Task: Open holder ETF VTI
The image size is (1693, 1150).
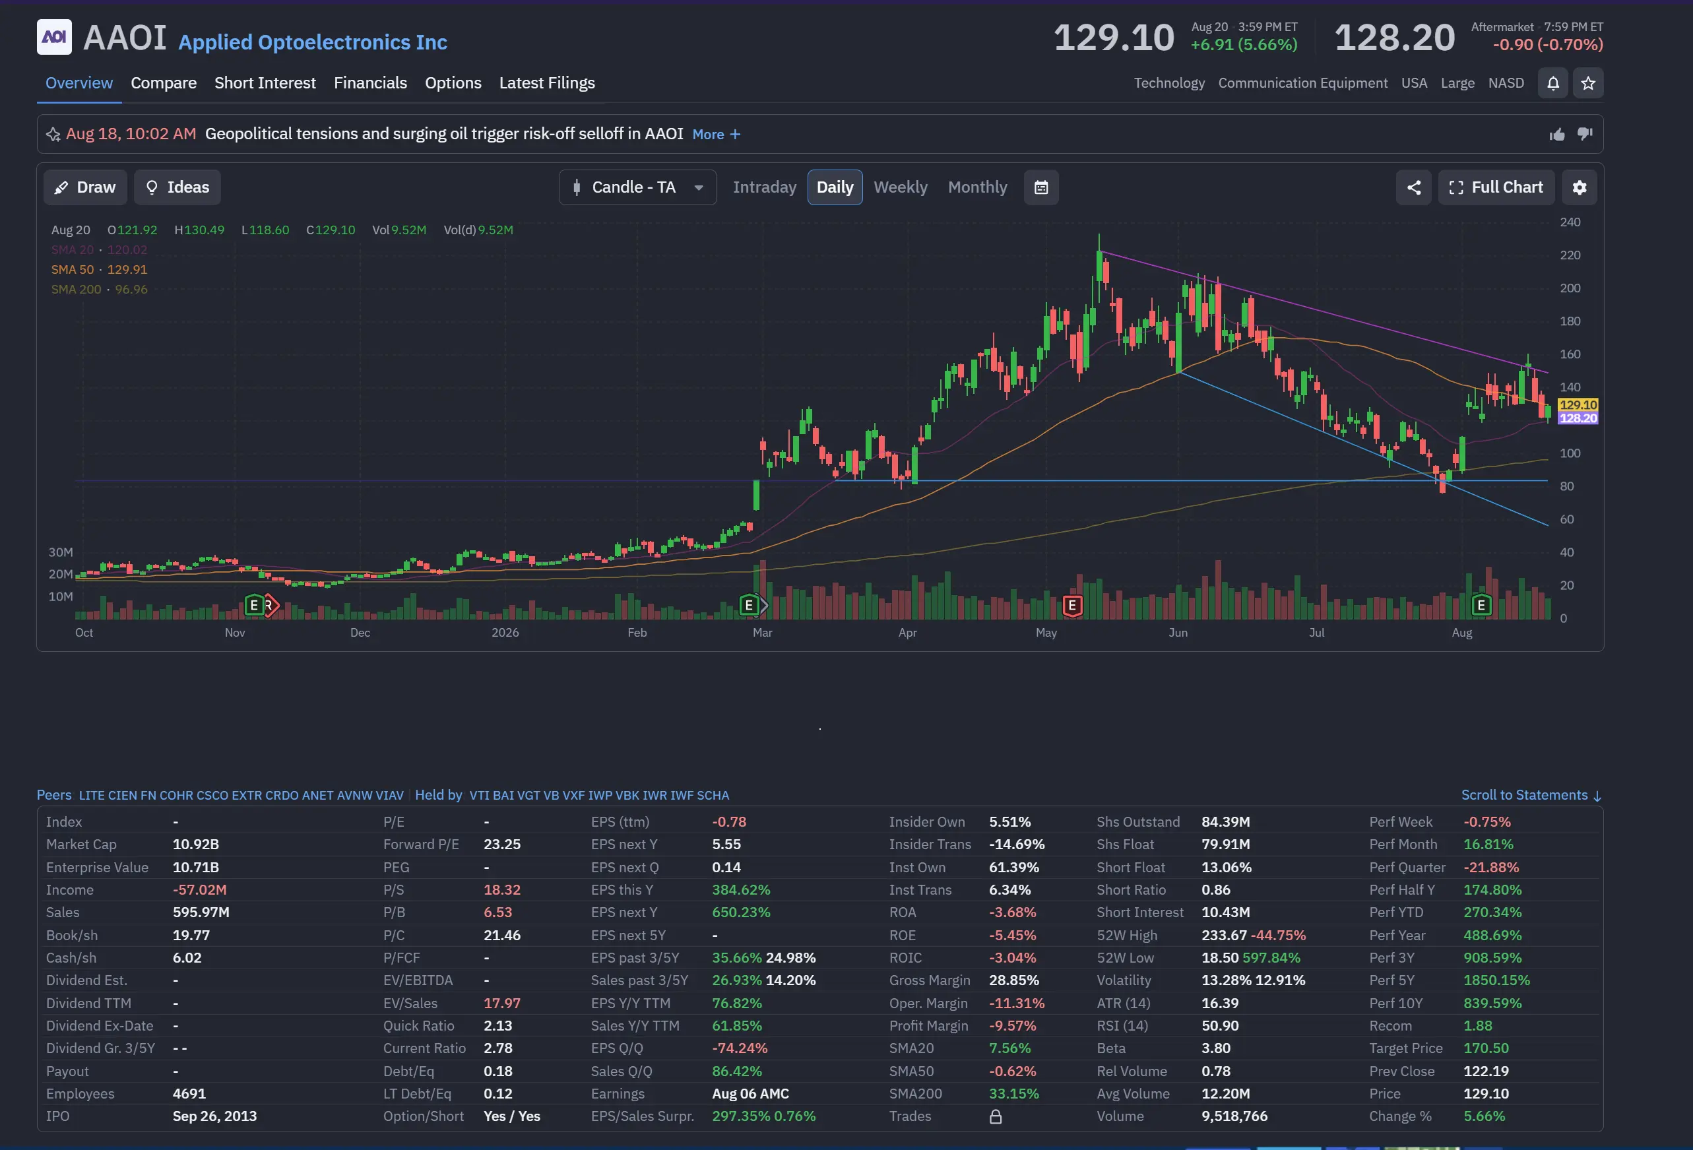Action: click(480, 795)
